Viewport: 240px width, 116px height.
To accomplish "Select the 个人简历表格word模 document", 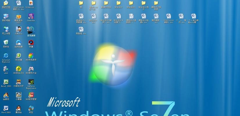I will 194,19.
